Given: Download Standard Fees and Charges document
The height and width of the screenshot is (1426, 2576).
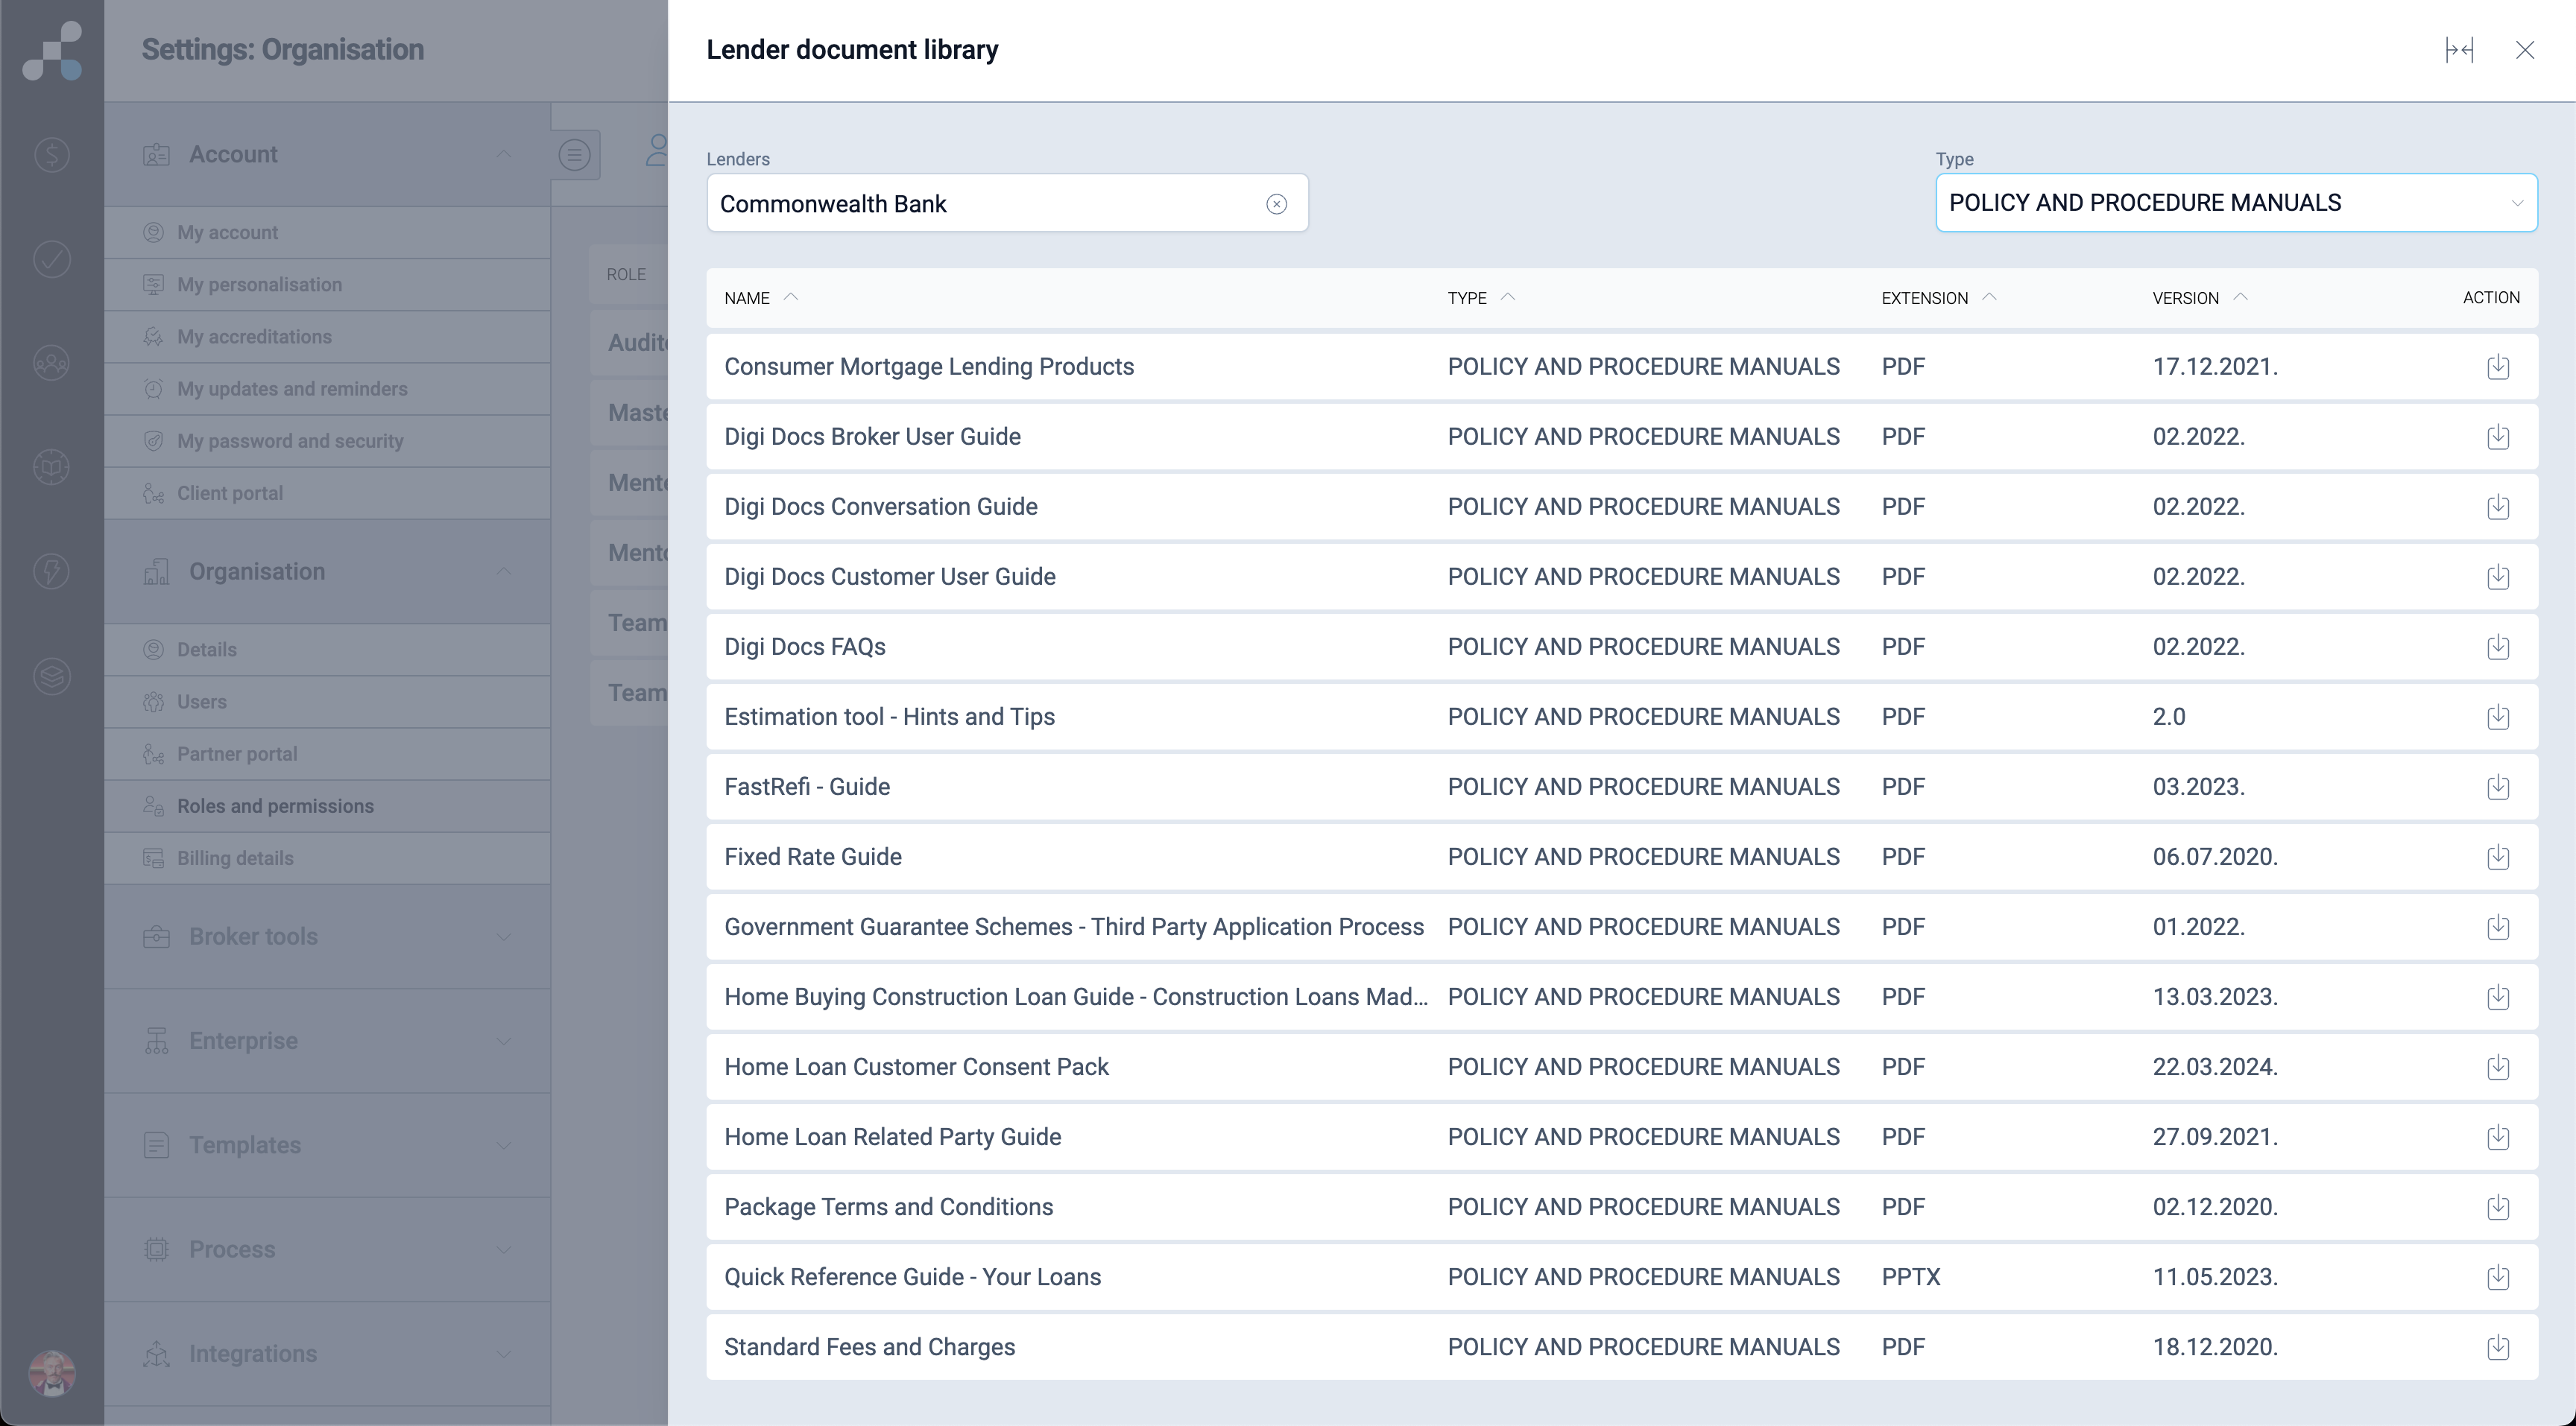Looking at the screenshot, I should tap(2497, 1346).
